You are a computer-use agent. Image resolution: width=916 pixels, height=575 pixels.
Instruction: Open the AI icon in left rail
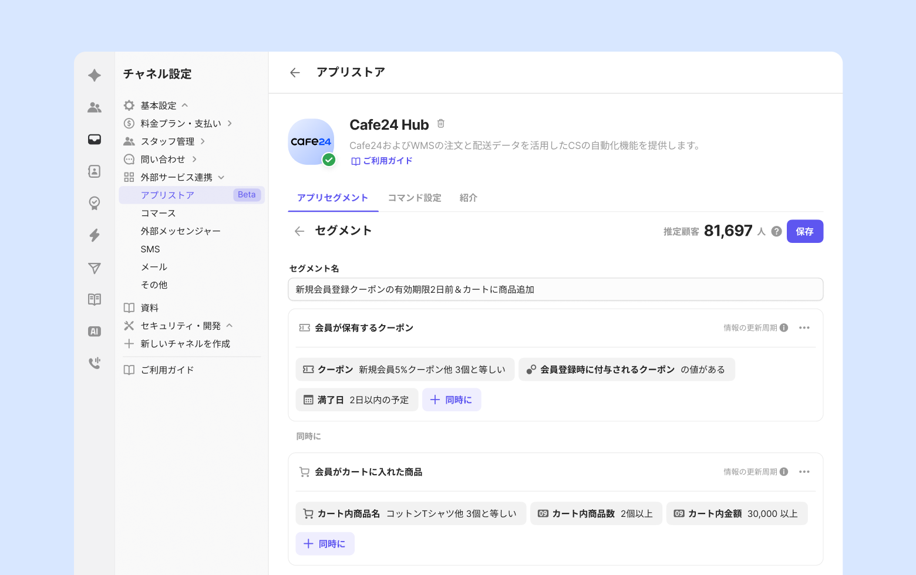(95, 332)
